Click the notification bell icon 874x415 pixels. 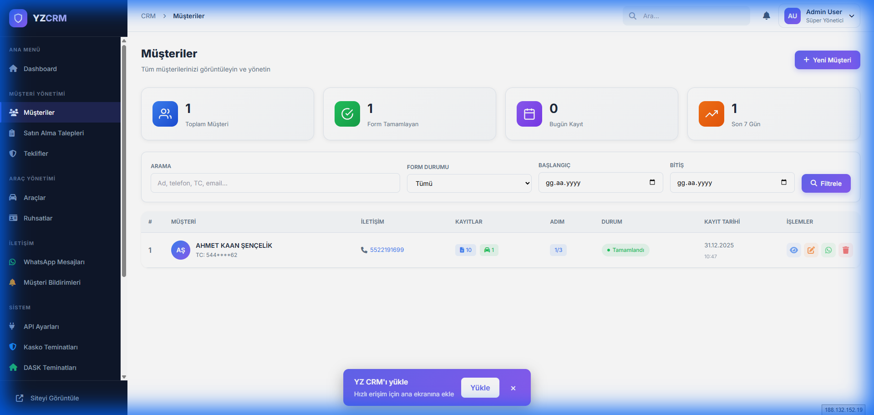pyautogui.click(x=767, y=16)
